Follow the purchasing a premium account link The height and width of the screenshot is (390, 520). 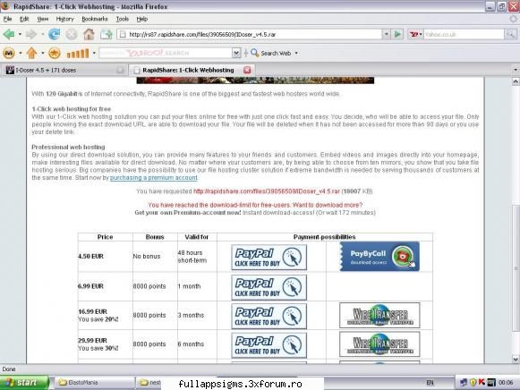[154, 178]
